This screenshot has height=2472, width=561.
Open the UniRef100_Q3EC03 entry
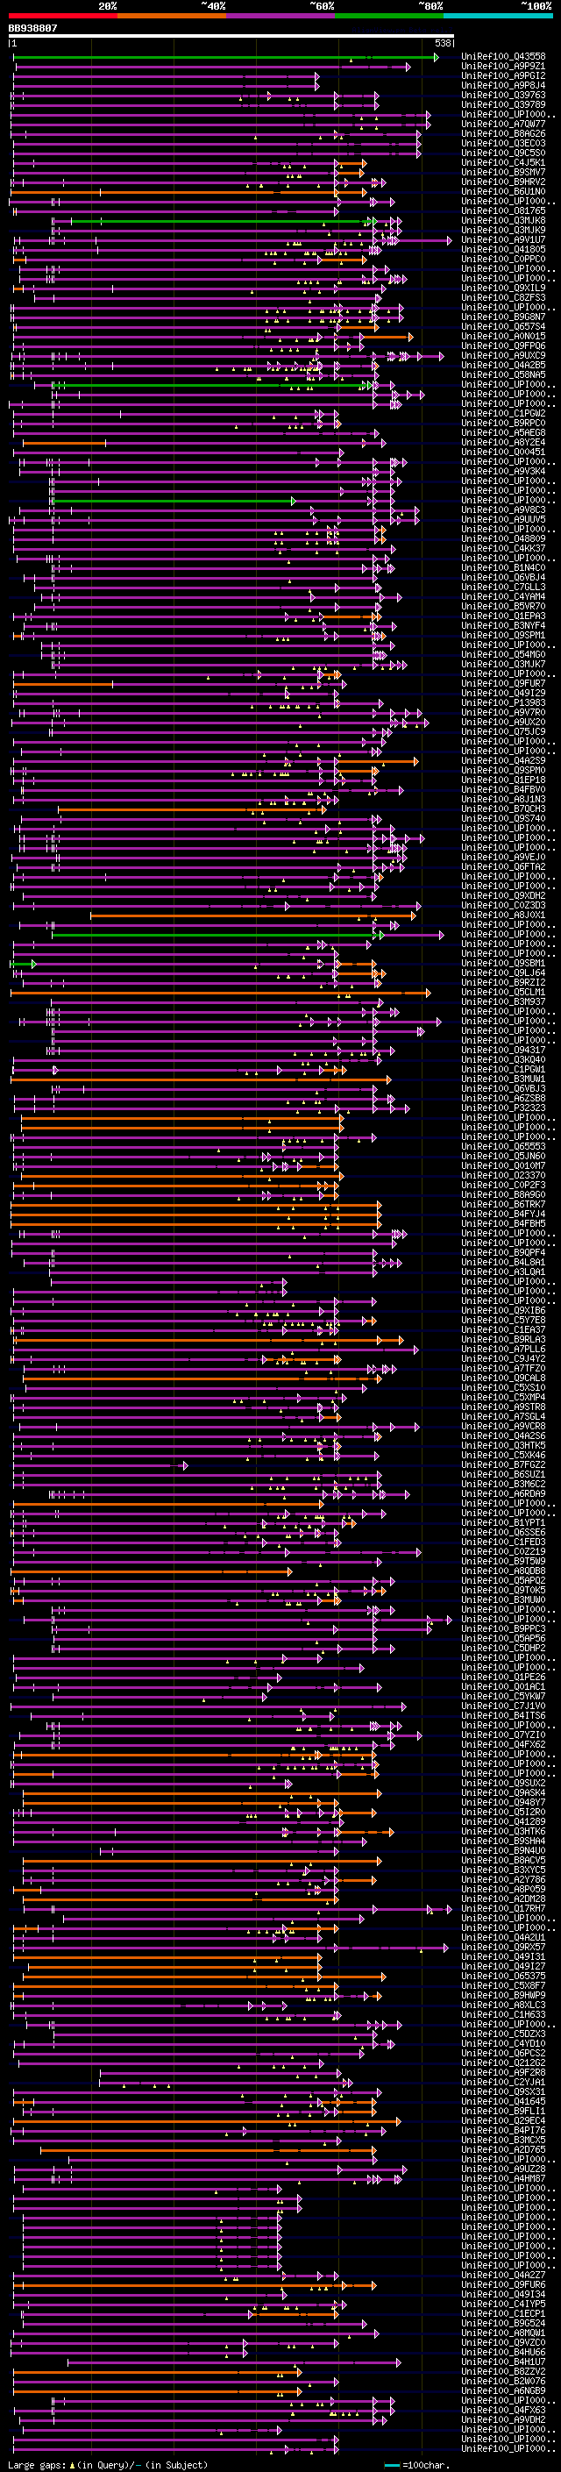[503, 143]
